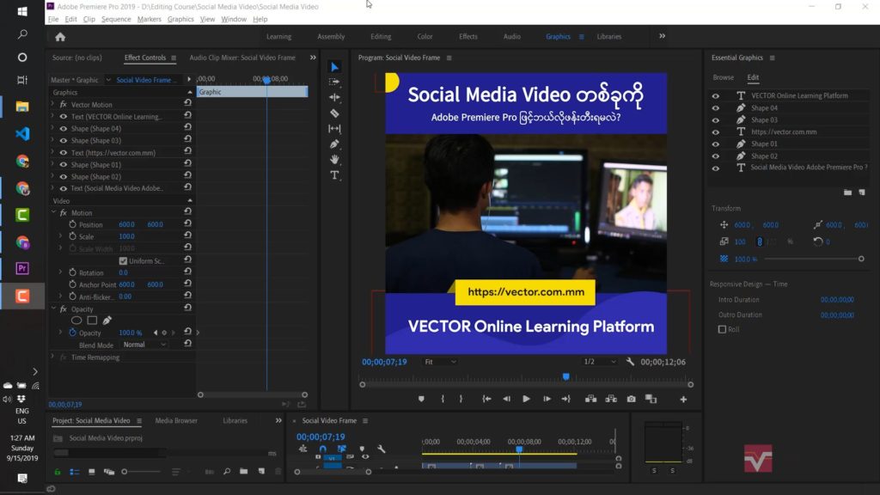Open Audio Clip Mixer tab
Screen dimensions: 880x495
click(241, 58)
